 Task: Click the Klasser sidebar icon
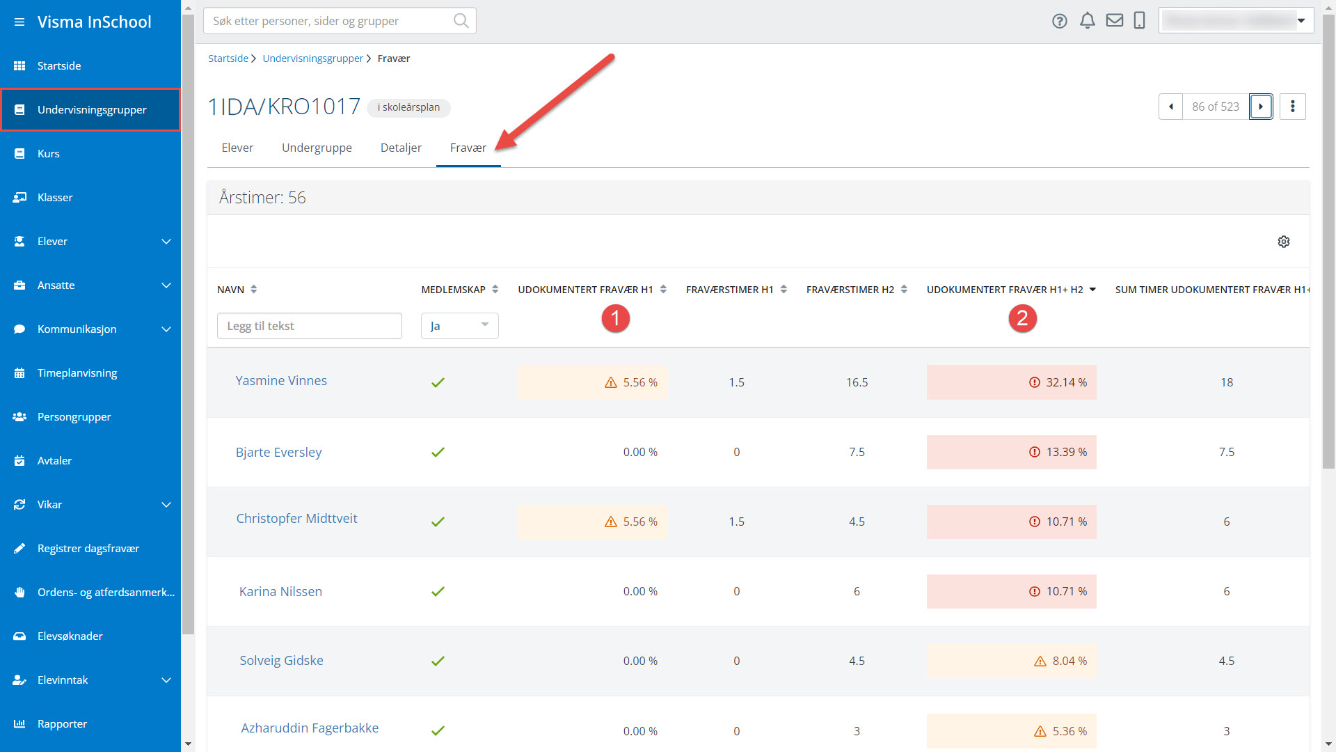coord(19,198)
